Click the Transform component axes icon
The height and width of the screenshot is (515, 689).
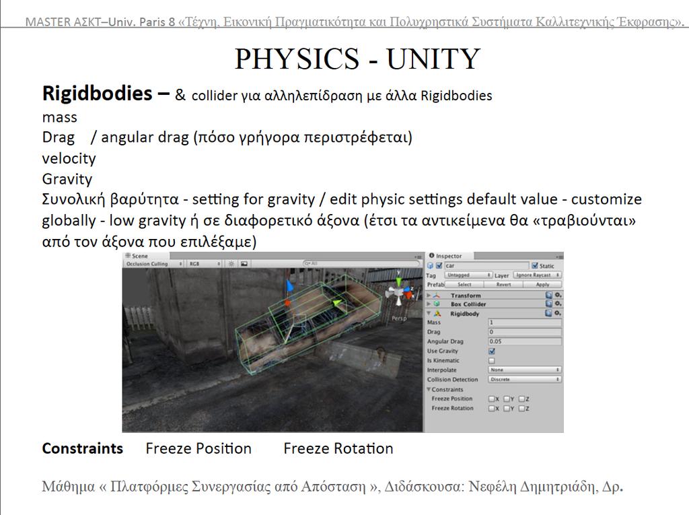(436, 296)
